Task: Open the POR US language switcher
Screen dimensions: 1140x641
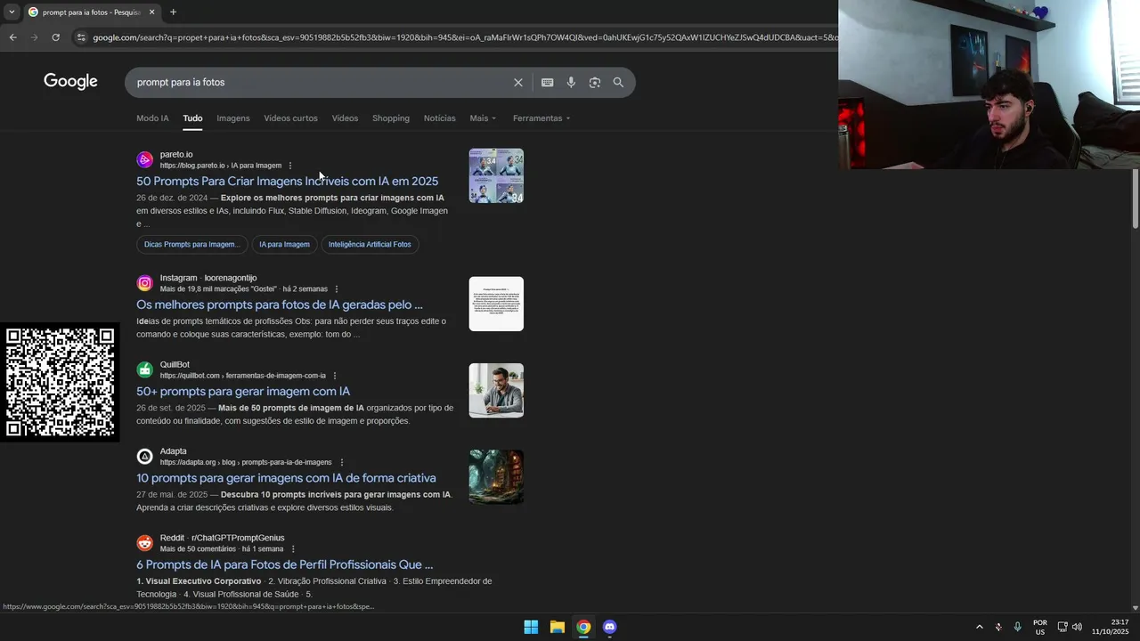Action: pyautogui.click(x=1039, y=627)
